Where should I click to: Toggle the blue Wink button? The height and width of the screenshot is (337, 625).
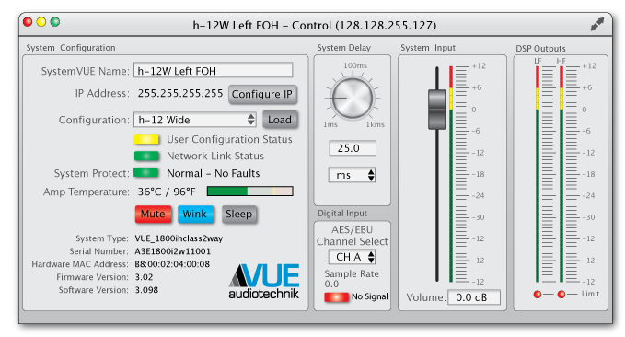tap(195, 215)
